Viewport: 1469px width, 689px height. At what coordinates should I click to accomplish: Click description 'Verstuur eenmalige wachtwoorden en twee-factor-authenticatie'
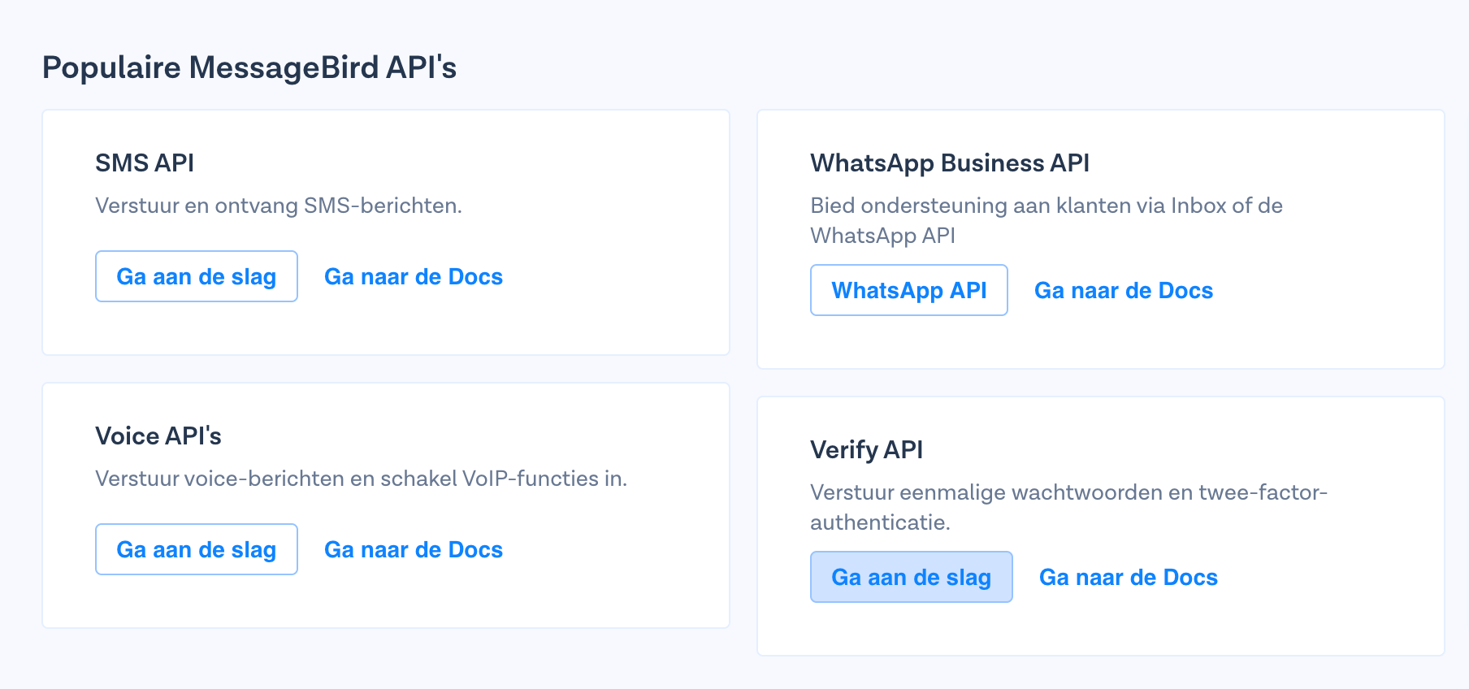[x=1068, y=507]
